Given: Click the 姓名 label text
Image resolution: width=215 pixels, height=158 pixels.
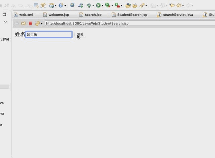Looking at the screenshot, I should [x=20, y=34].
